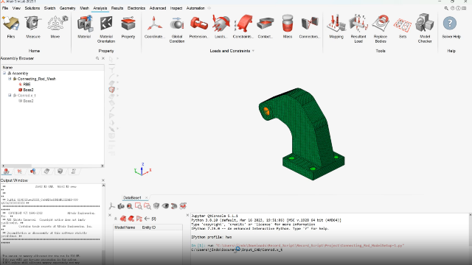Open the Property tool

click(x=128, y=27)
